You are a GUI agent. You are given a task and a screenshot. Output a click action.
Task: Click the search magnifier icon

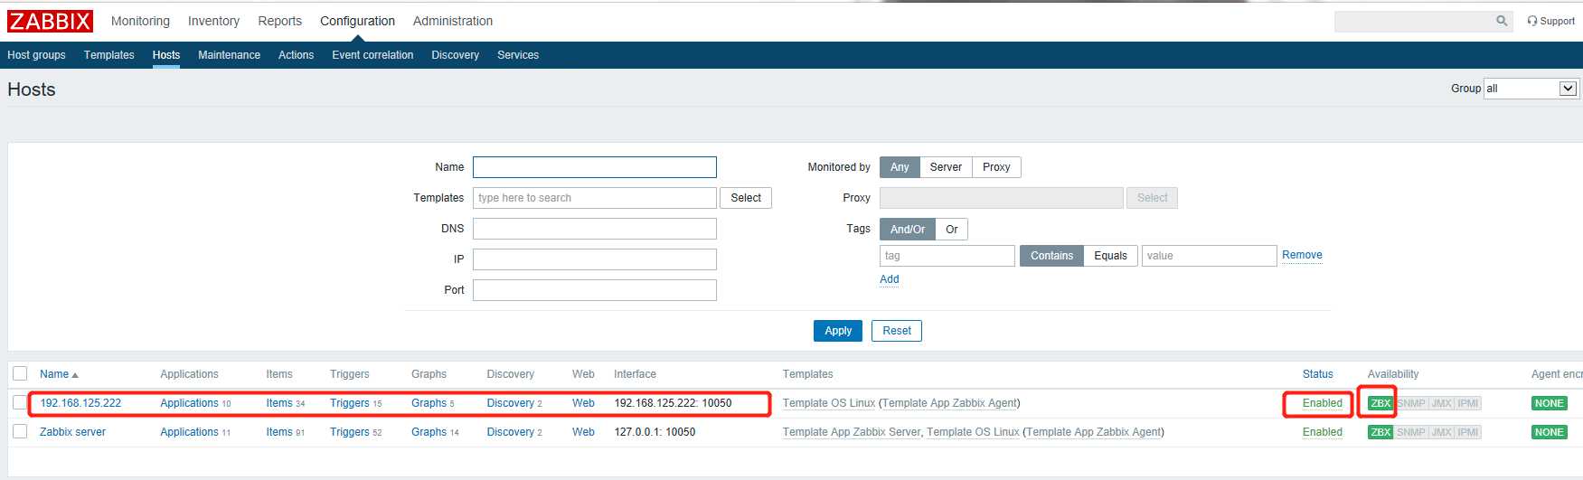(x=1502, y=21)
